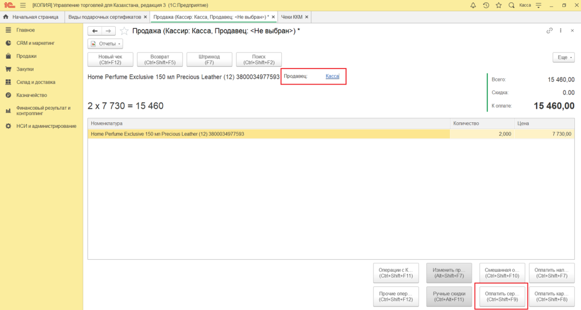This screenshot has width=581, height=310.
Task: Click the Закупки cart icon
Action: [x=8, y=69]
